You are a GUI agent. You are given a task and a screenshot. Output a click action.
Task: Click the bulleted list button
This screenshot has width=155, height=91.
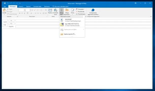38,10
